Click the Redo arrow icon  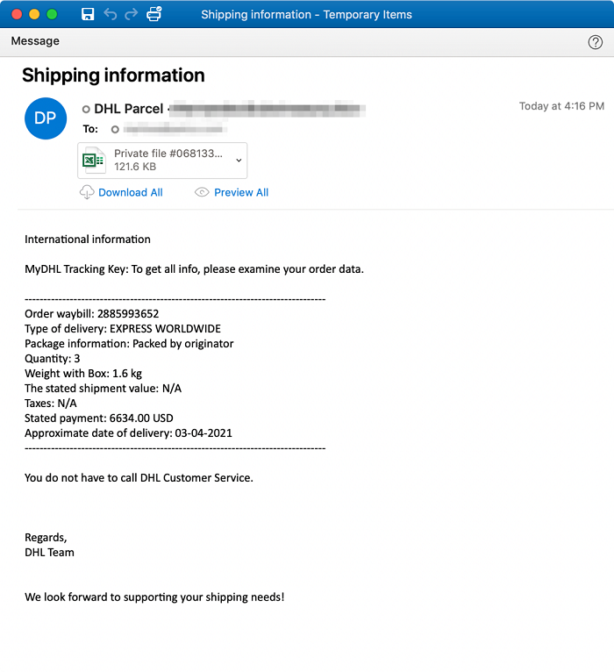tap(132, 14)
